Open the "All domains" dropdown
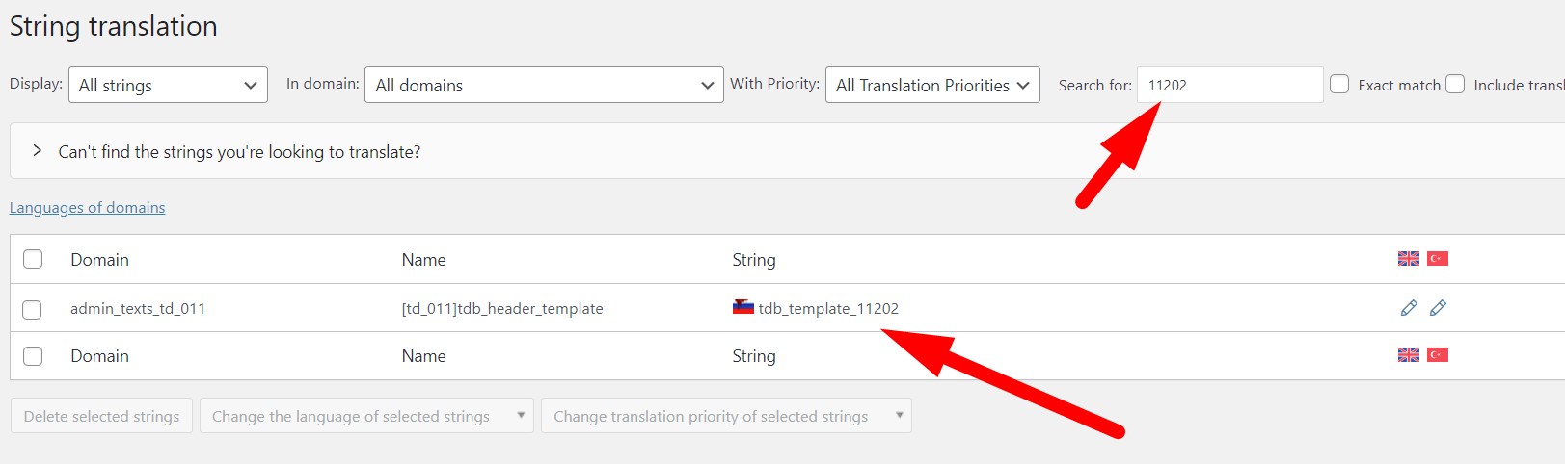 (544, 85)
